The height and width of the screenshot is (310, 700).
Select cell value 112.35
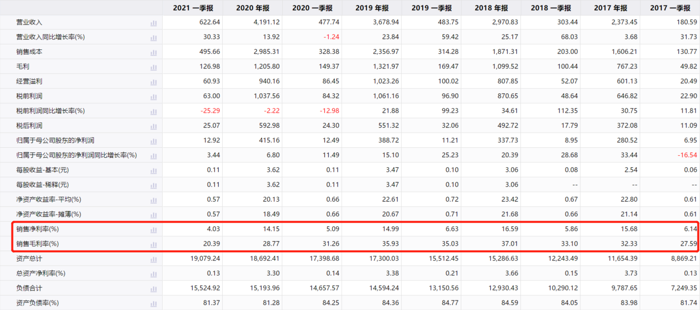coord(567,111)
